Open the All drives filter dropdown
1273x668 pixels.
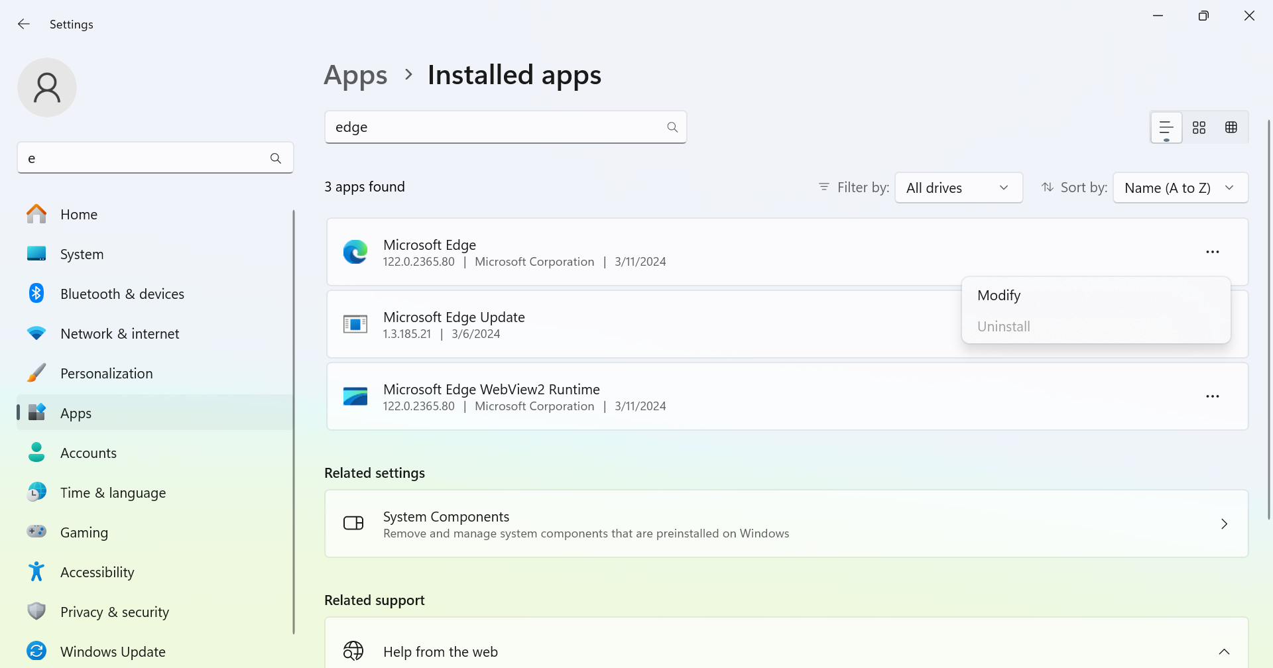tap(959, 188)
